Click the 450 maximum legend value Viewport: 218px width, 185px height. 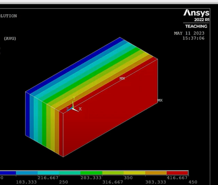(193, 182)
